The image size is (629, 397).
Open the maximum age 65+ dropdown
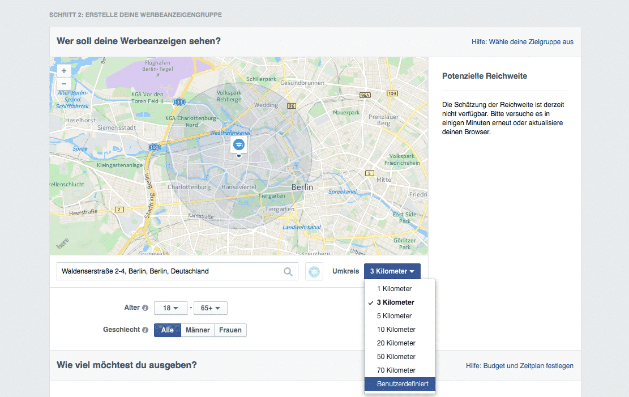point(210,308)
